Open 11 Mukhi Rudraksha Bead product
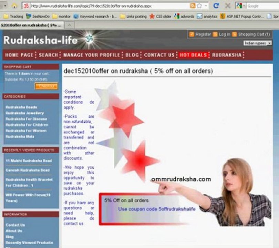This screenshot has width=279, height=248. (29, 161)
